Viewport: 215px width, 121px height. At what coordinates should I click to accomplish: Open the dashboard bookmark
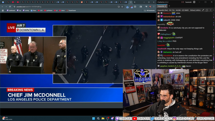pyautogui.click(x=11, y=10)
